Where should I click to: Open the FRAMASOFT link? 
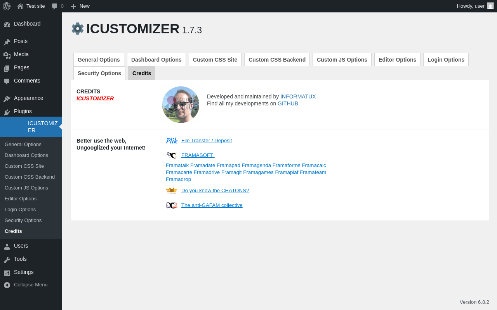pos(198,155)
